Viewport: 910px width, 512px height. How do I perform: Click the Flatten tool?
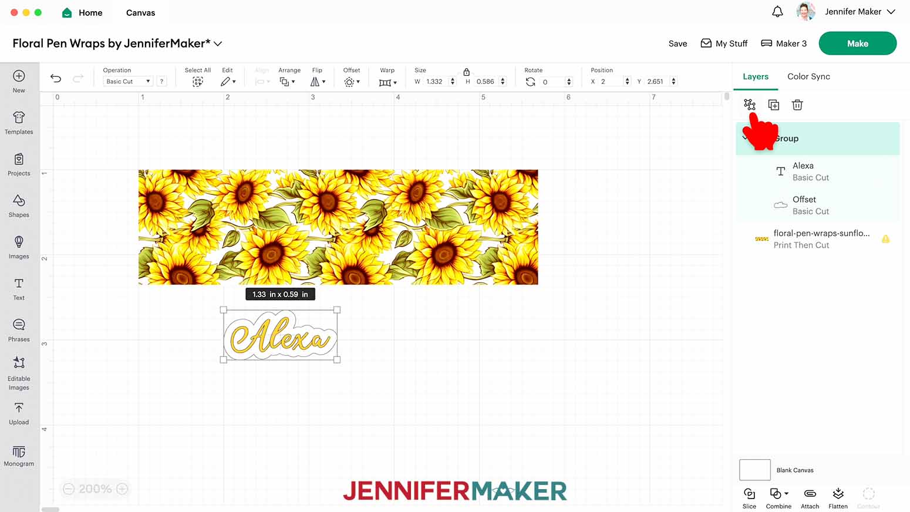click(x=838, y=497)
